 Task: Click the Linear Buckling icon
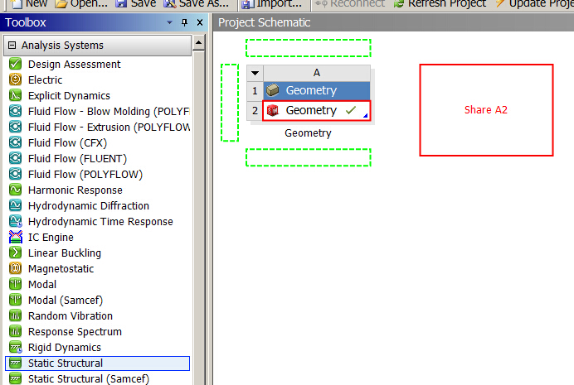tap(15, 253)
